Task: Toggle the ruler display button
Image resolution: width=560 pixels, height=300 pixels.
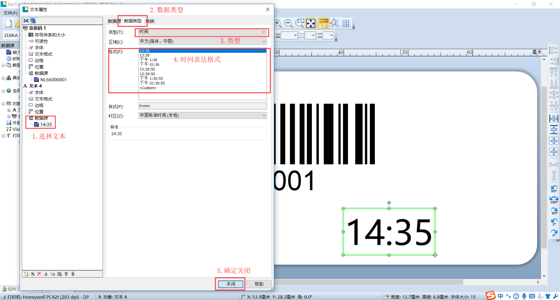Action: click(x=323, y=23)
